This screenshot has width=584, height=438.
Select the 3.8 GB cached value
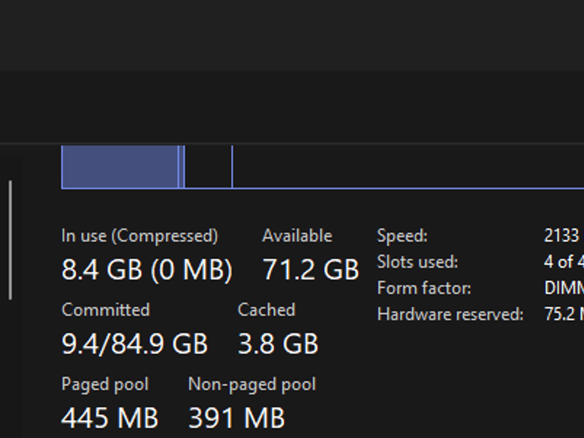click(278, 344)
